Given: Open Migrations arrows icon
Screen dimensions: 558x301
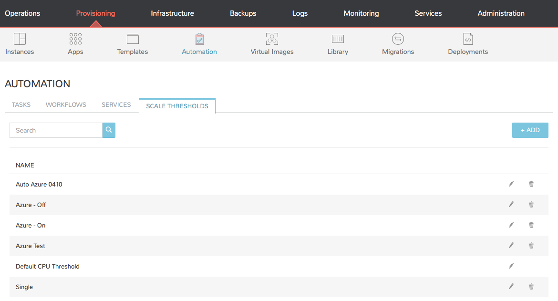Looking at the screenshot, I should (x=398, y=39).
